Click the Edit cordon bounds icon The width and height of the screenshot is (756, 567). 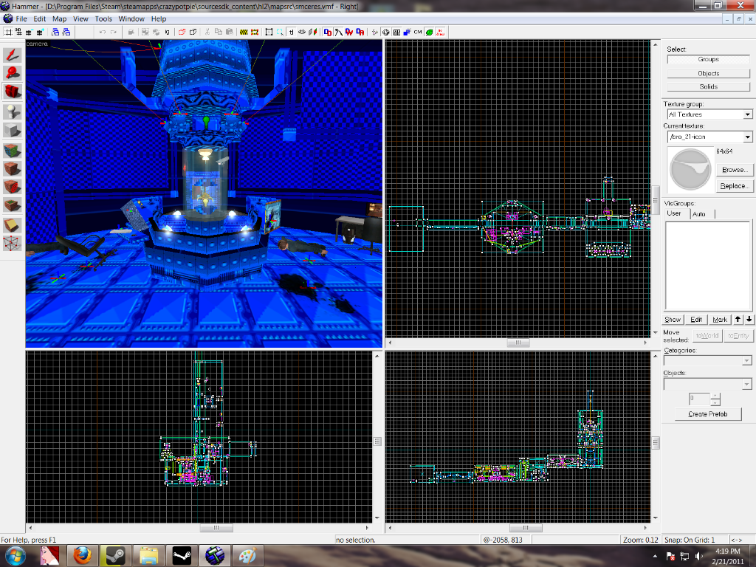255,32
